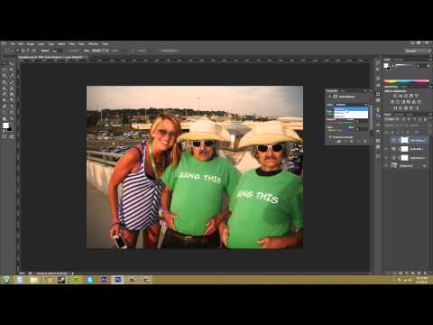Pick a color from the spectrum ramp
Viewport: 433px width, 325px height.
pyautogui.click(x=406, y=81)
